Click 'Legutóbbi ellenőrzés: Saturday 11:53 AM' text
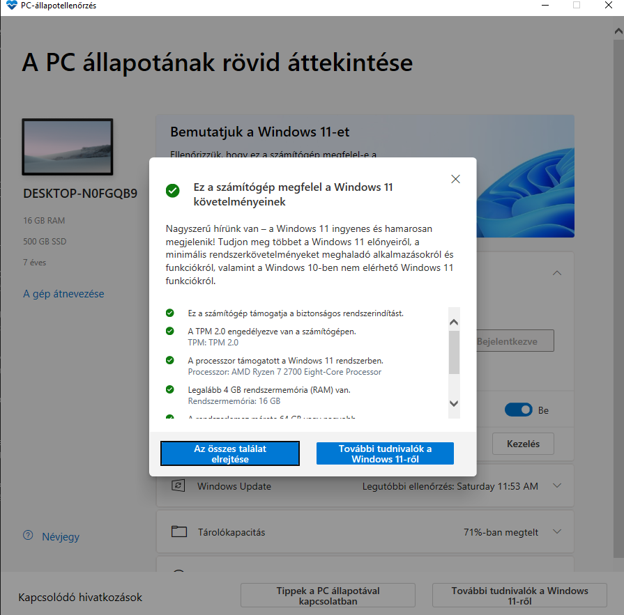This screenshot has height=615, width=624. (x=450, y=486)
